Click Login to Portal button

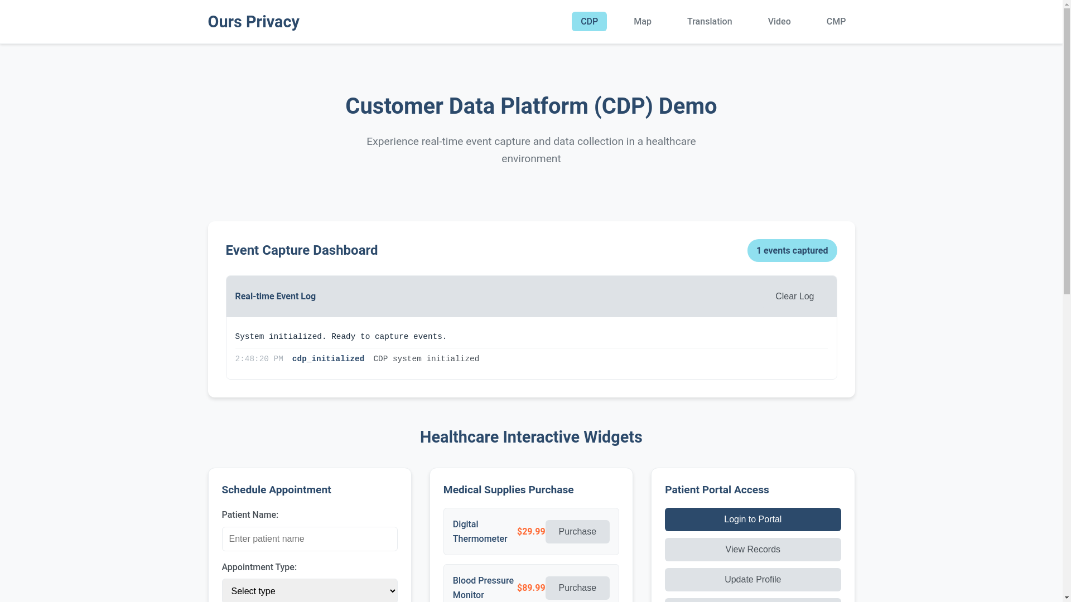[753, 520]
